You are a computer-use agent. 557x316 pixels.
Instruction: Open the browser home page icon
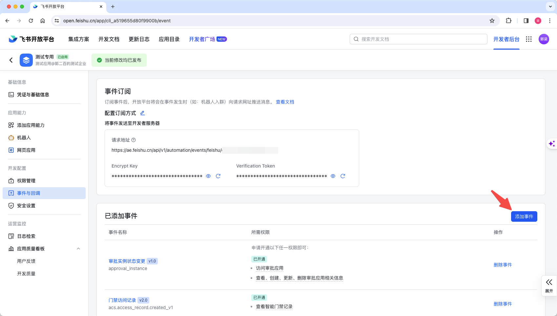coord(43,21)
